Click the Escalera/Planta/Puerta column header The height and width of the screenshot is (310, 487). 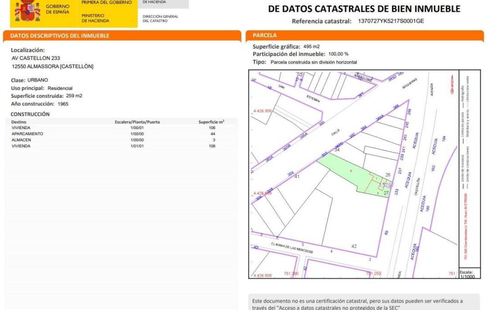[137, 122]
